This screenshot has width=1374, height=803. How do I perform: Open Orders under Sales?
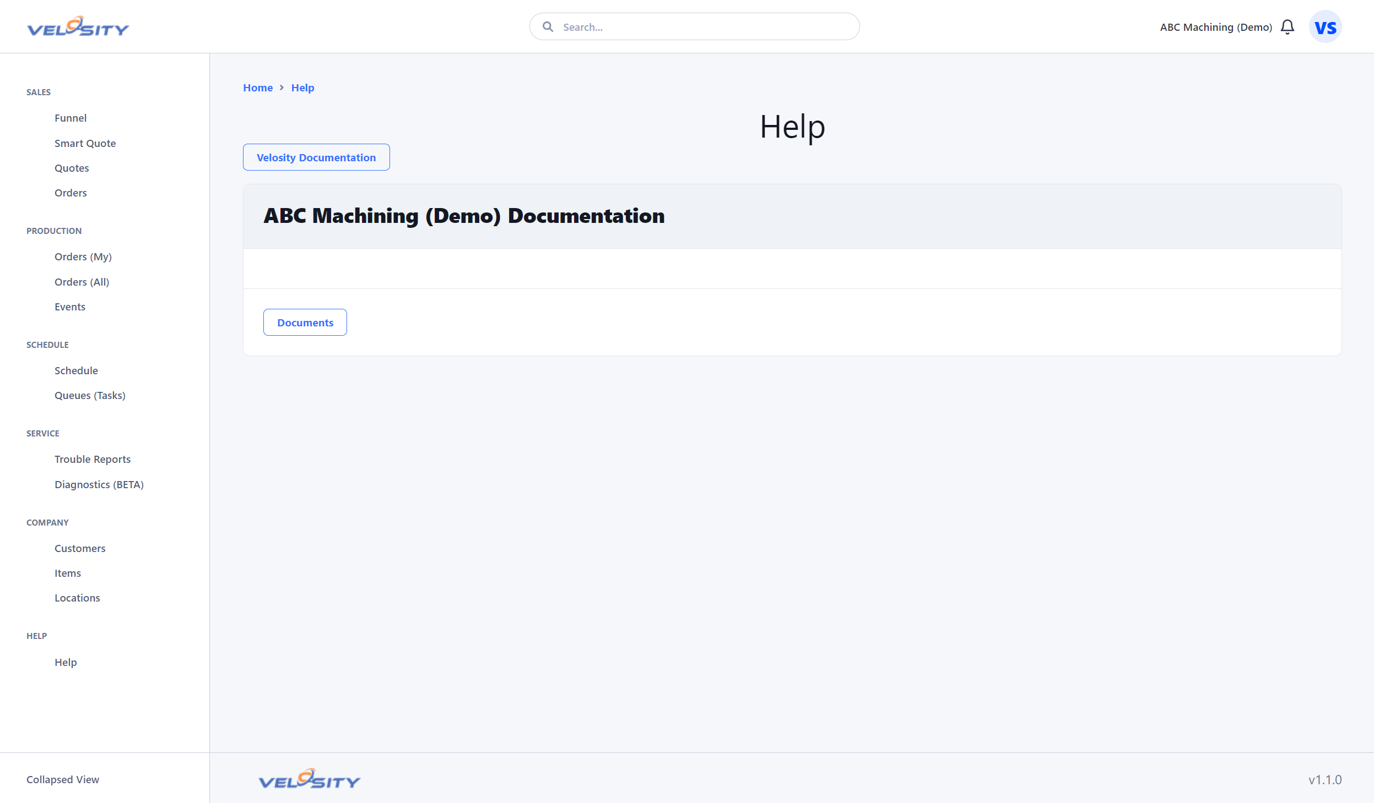coord(71,193)
